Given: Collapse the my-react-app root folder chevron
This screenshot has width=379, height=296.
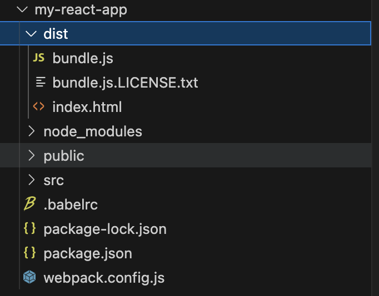Looking at the screenshot, I should click(x=22, y=10).
